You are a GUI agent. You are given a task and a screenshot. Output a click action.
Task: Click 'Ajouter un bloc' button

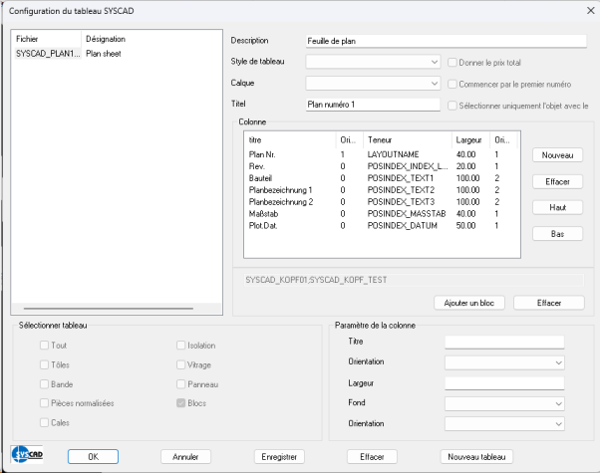click(x=469, y=303)
